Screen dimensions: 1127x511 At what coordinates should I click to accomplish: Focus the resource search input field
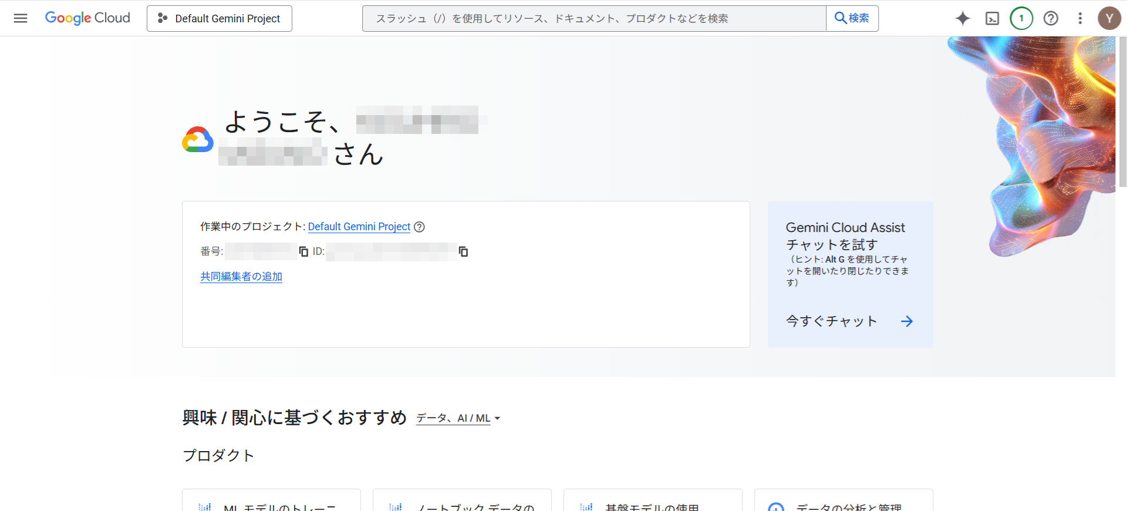[x=593, y=18]
